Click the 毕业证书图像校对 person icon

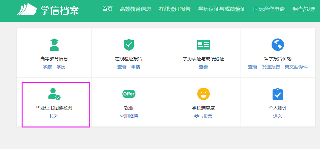pyautogui.click(x=54, y=94)
